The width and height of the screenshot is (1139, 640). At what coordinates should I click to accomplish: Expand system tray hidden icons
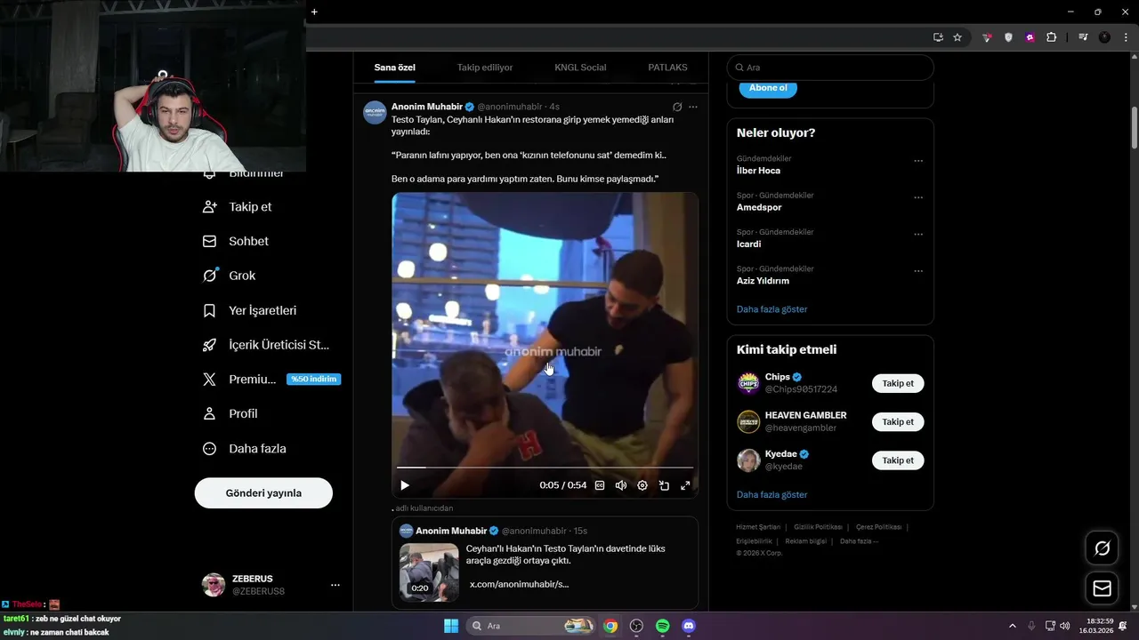pyautogui.click(x=1012, y=626)
